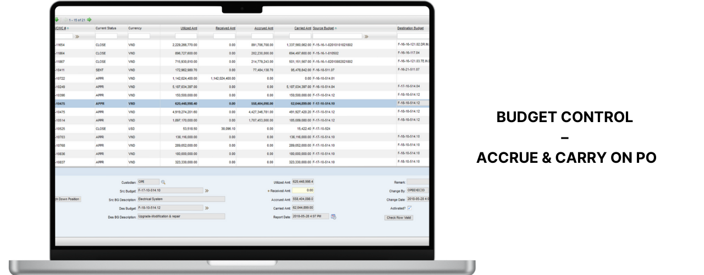The width and height of the screenshot is (704, 275).
Task: Click the Des Budget detail chevron icon
Action: click(207, 208)
